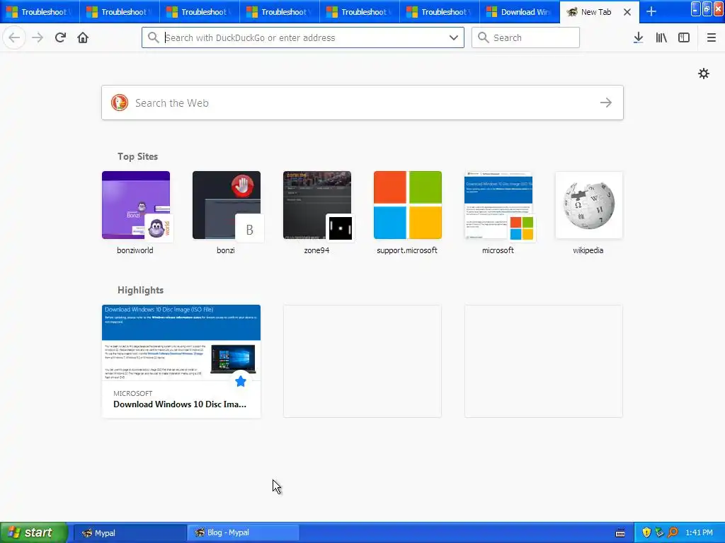Go forward with the forward arrow
The height and width of the screenshot is (543, 725).
(x=38, y=38)
